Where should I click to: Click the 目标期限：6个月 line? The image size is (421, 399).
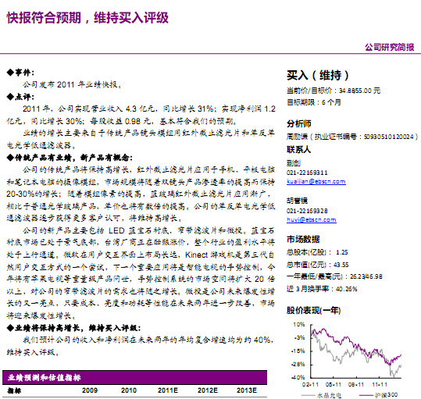tap(314, 102)
